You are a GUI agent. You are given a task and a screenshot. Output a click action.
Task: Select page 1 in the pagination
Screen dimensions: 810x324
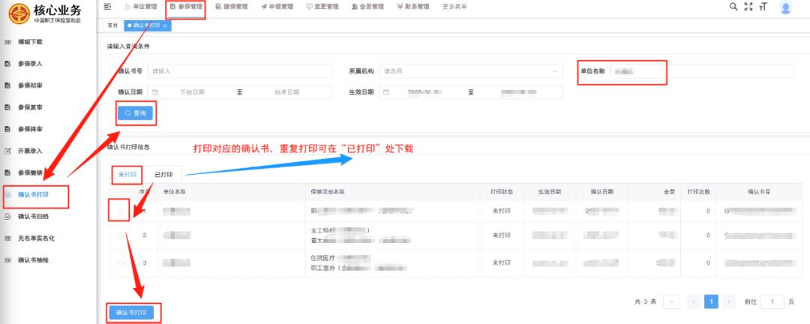pyautogui.click(x=711, y=301)
